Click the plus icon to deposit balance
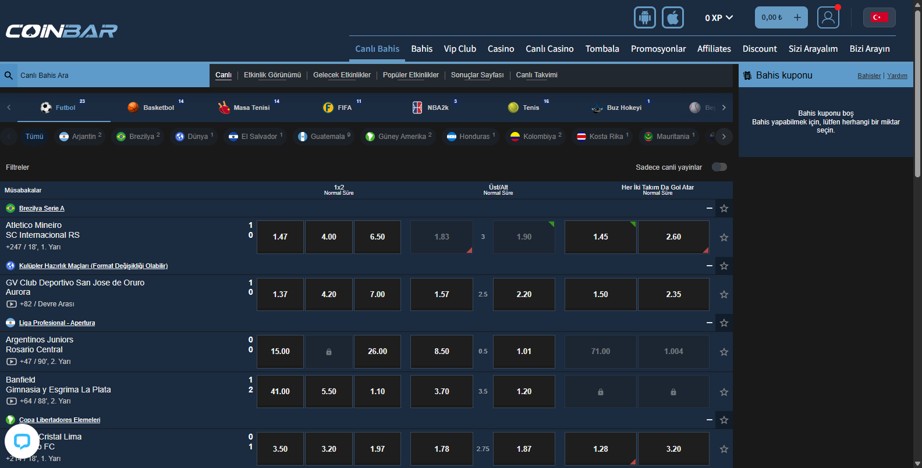The height and width of the screenshot is (468, 922). [x=797, y=17]
